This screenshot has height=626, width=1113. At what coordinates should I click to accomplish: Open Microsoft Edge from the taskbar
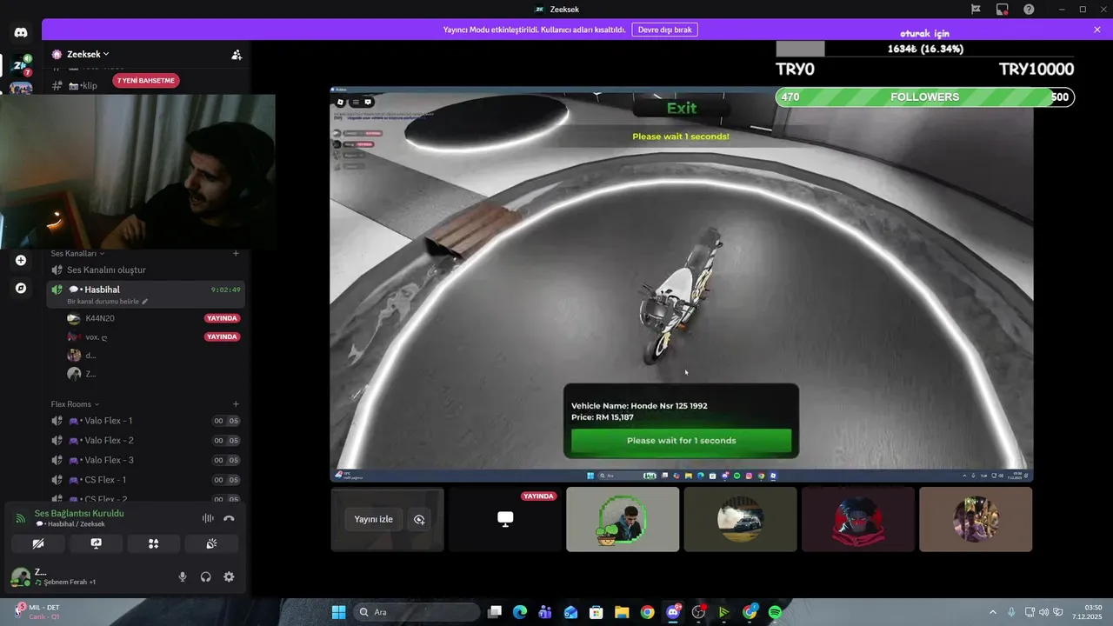click(x=520, y=612)
